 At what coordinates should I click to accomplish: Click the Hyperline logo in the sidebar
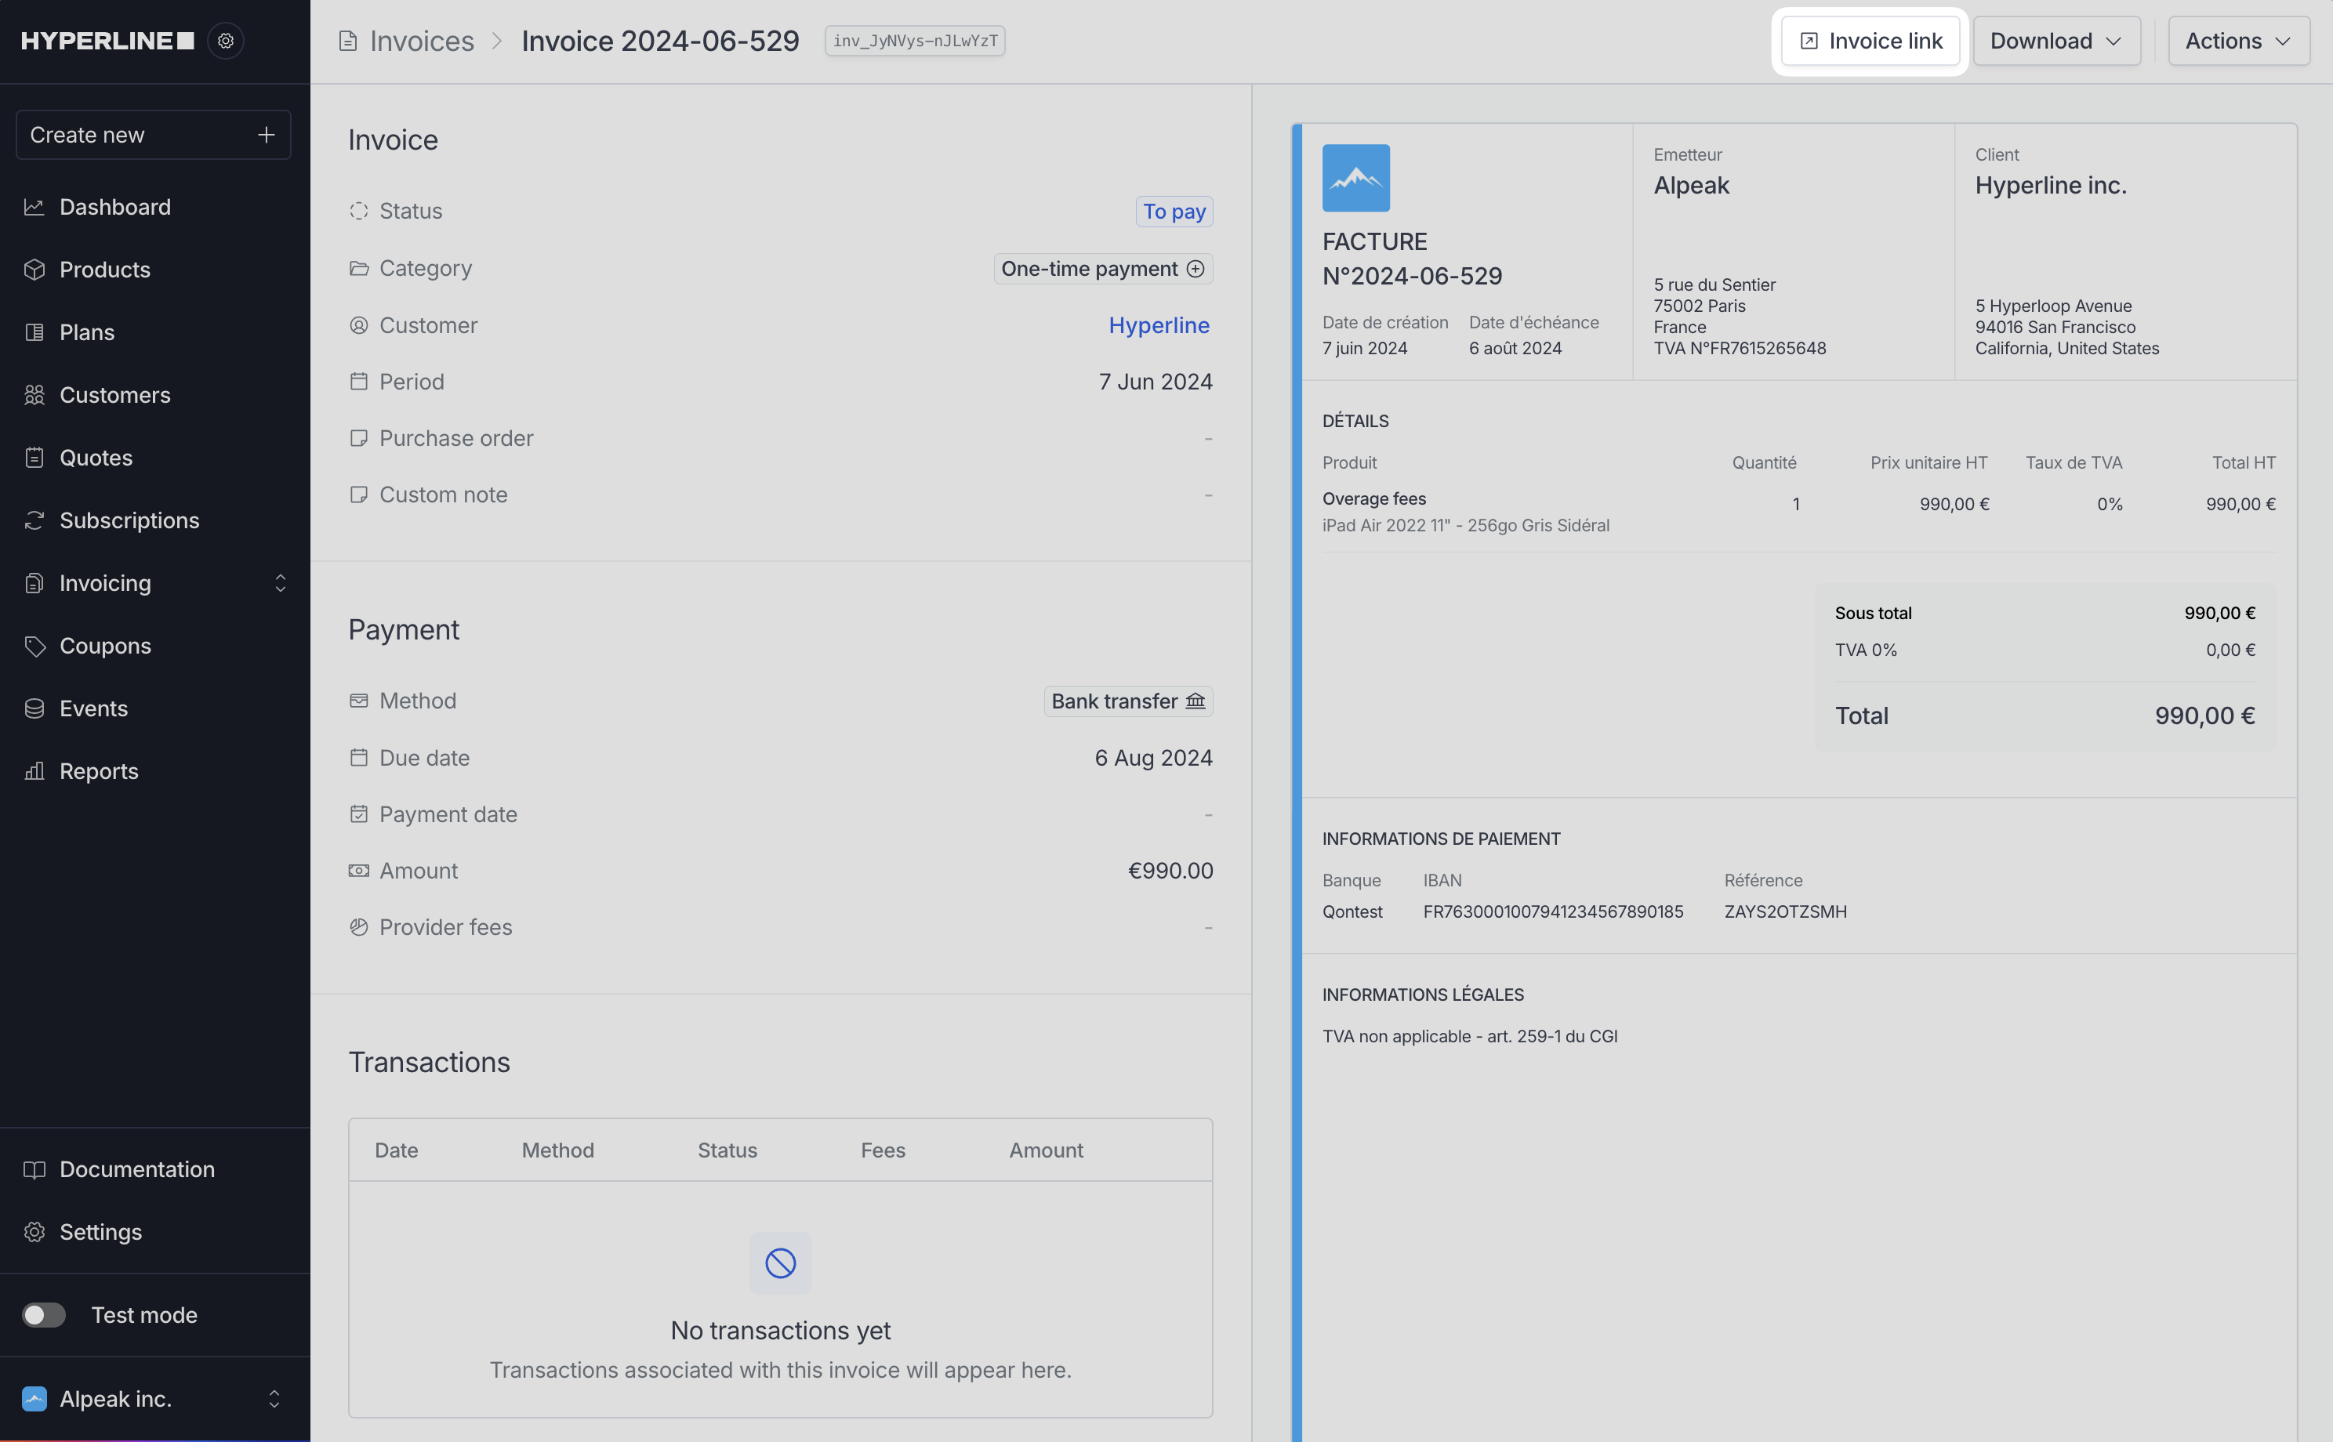(x=107, y=41)
